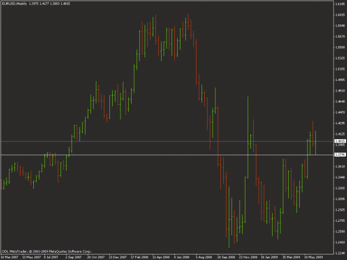The width and height of the screenshot is (347, 260).
Task: Click the 18 Jan 2009 date label
Action: coord(269,257)
